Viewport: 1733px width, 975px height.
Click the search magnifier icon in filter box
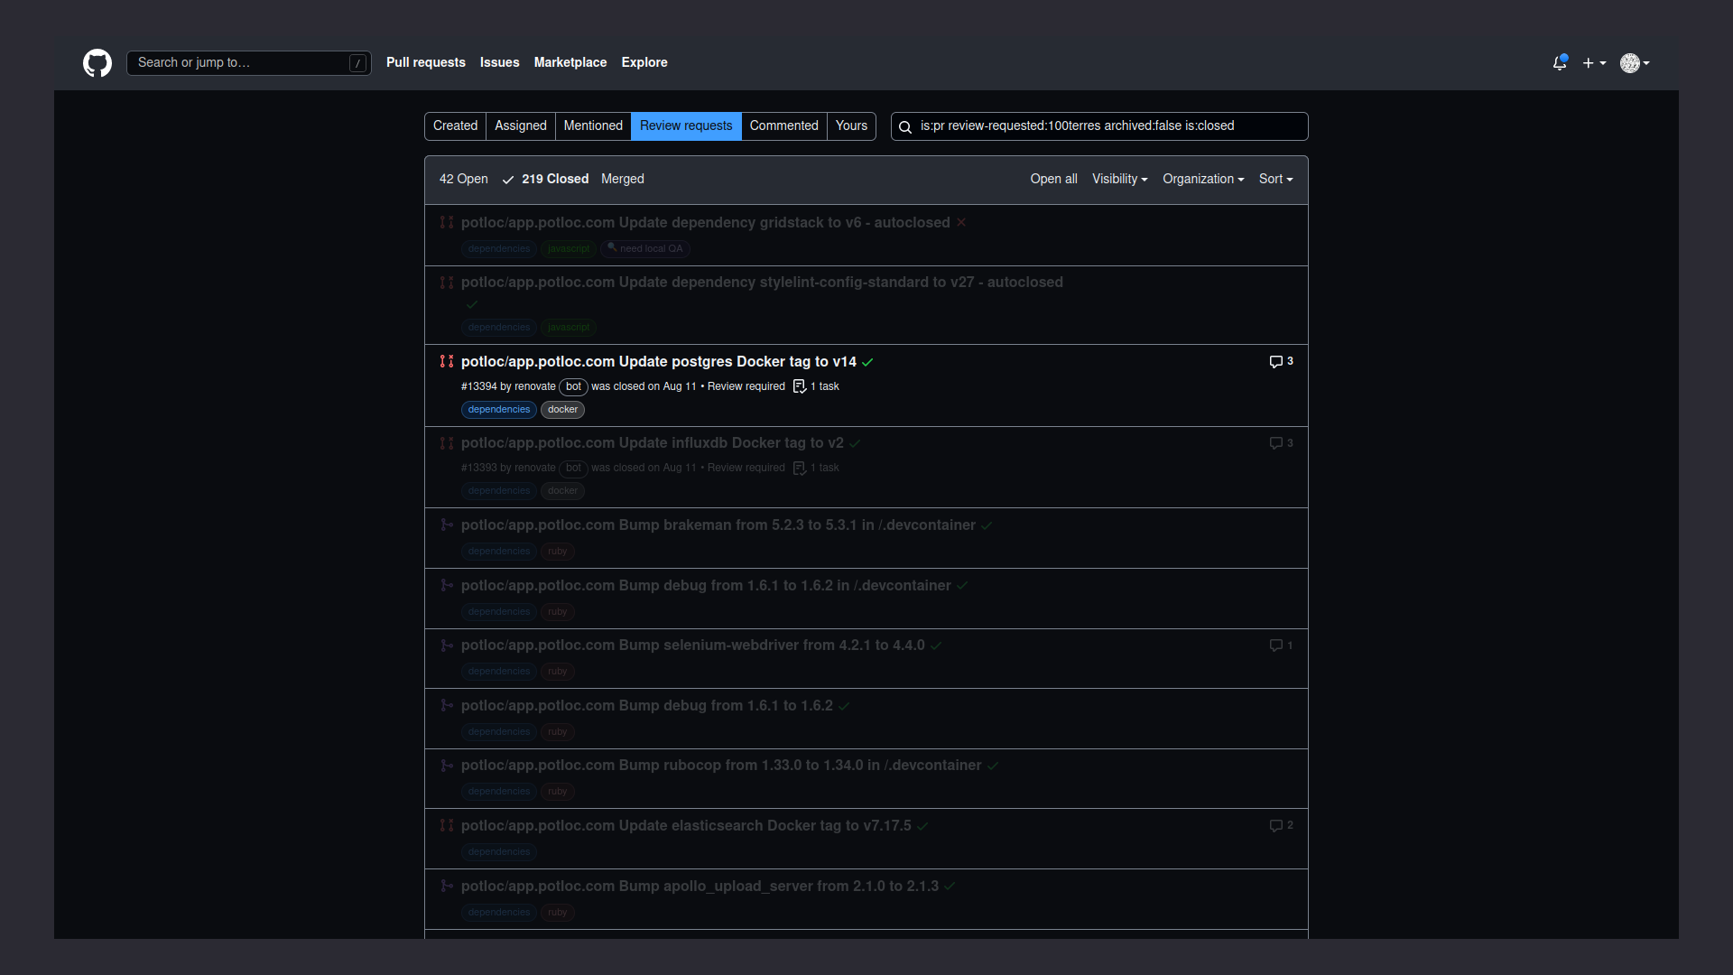point(905,126)
